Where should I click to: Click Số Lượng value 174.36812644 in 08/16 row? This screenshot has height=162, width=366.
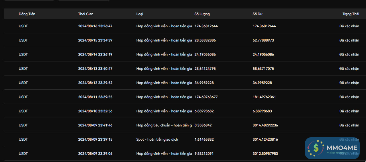coord(206,26)
